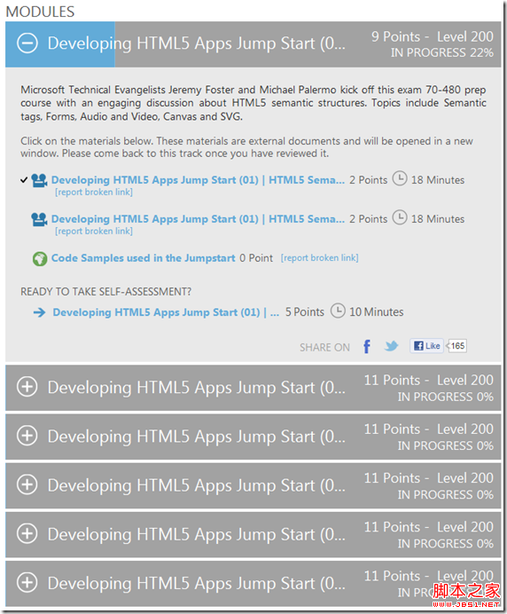Share on Facebook via the 'f' icon
Image resolution: width=507 pixels, height=614 pixels.
point(367,347)
